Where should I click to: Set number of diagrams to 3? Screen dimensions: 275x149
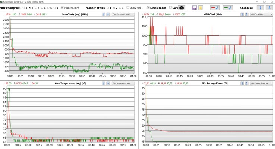(36, 8)
